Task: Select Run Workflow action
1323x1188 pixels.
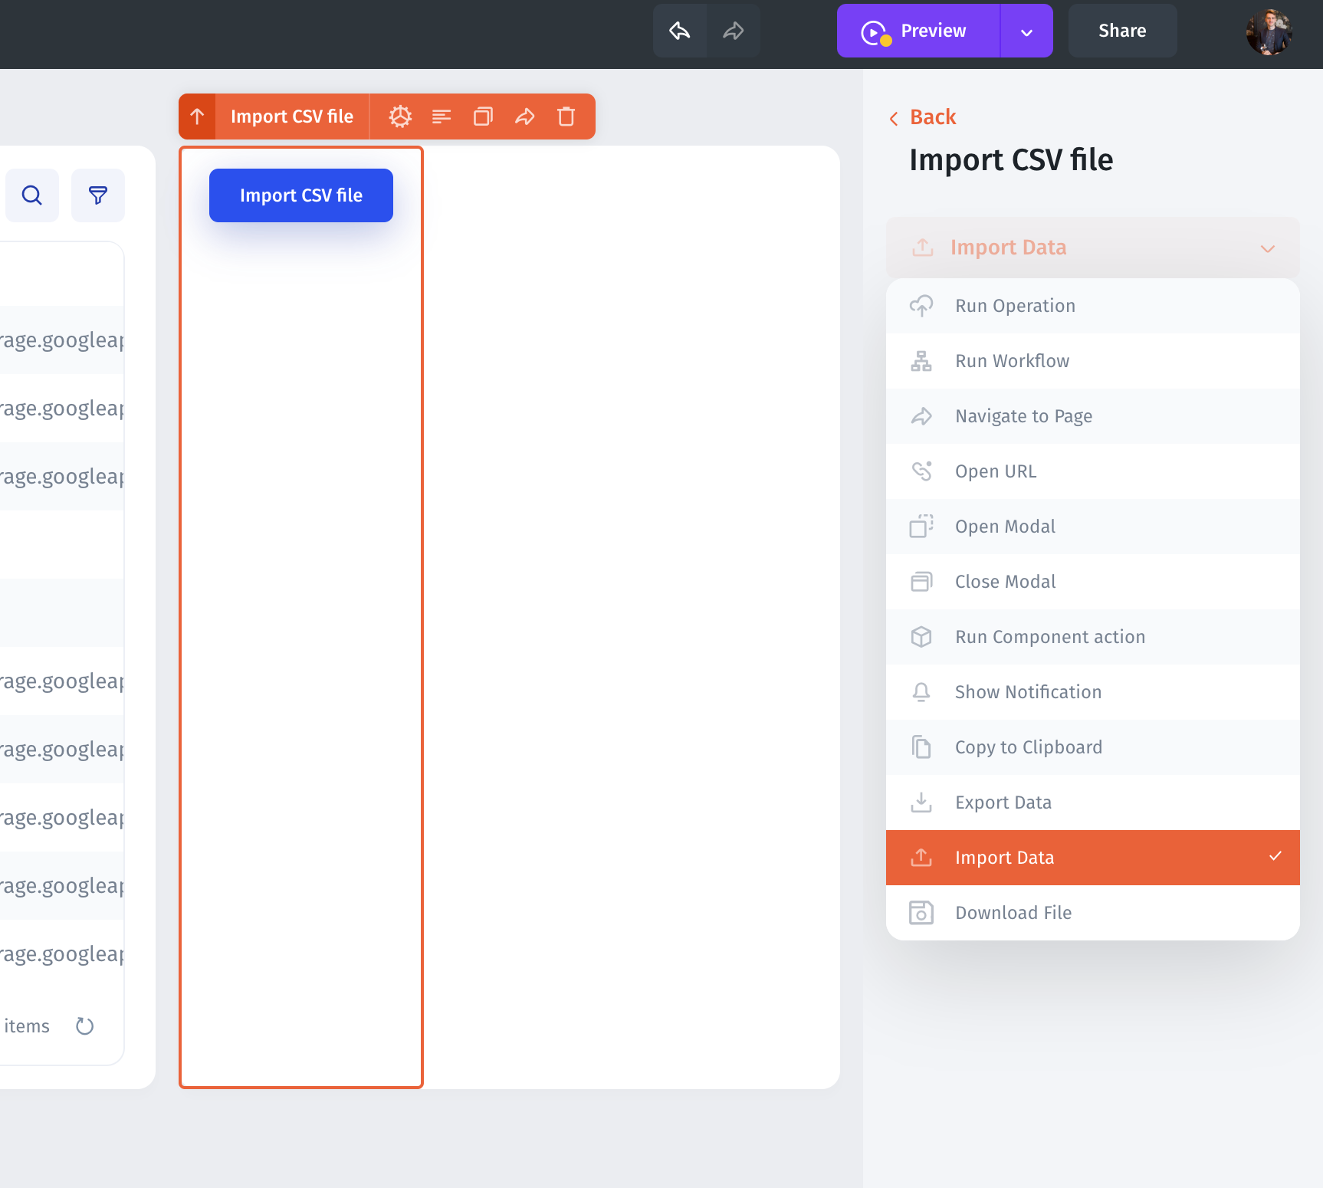Action: 1092,361
